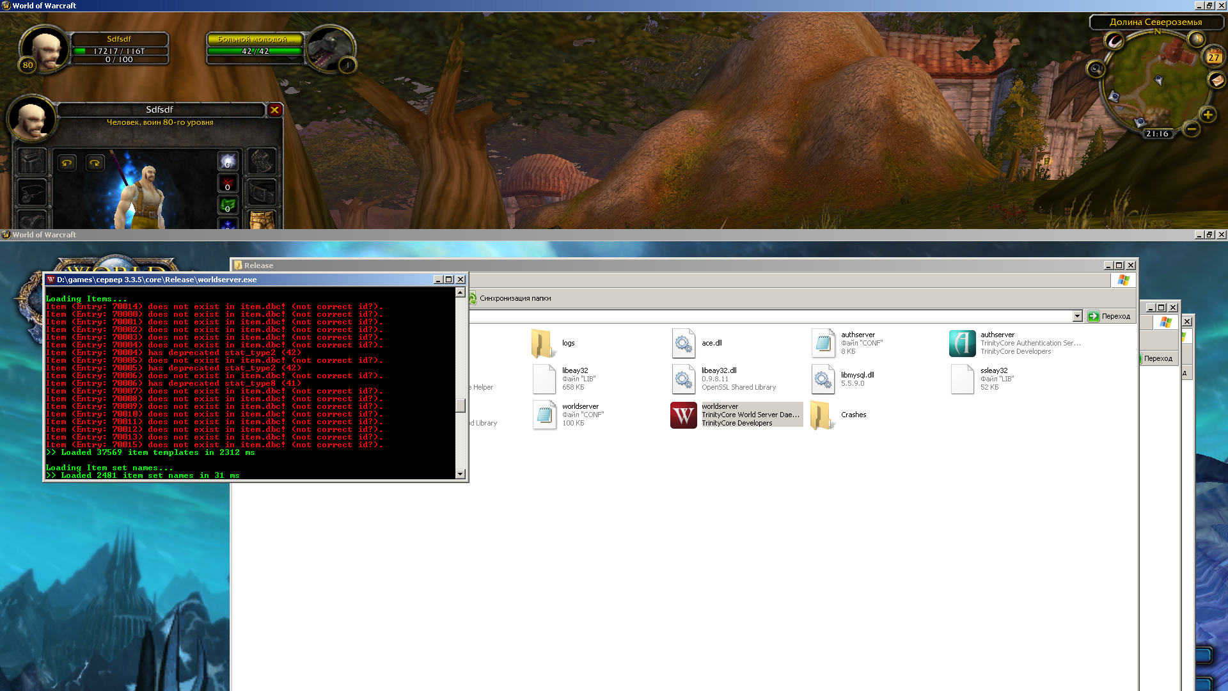Rotate character model left
1228x691 pixels.
67,163
